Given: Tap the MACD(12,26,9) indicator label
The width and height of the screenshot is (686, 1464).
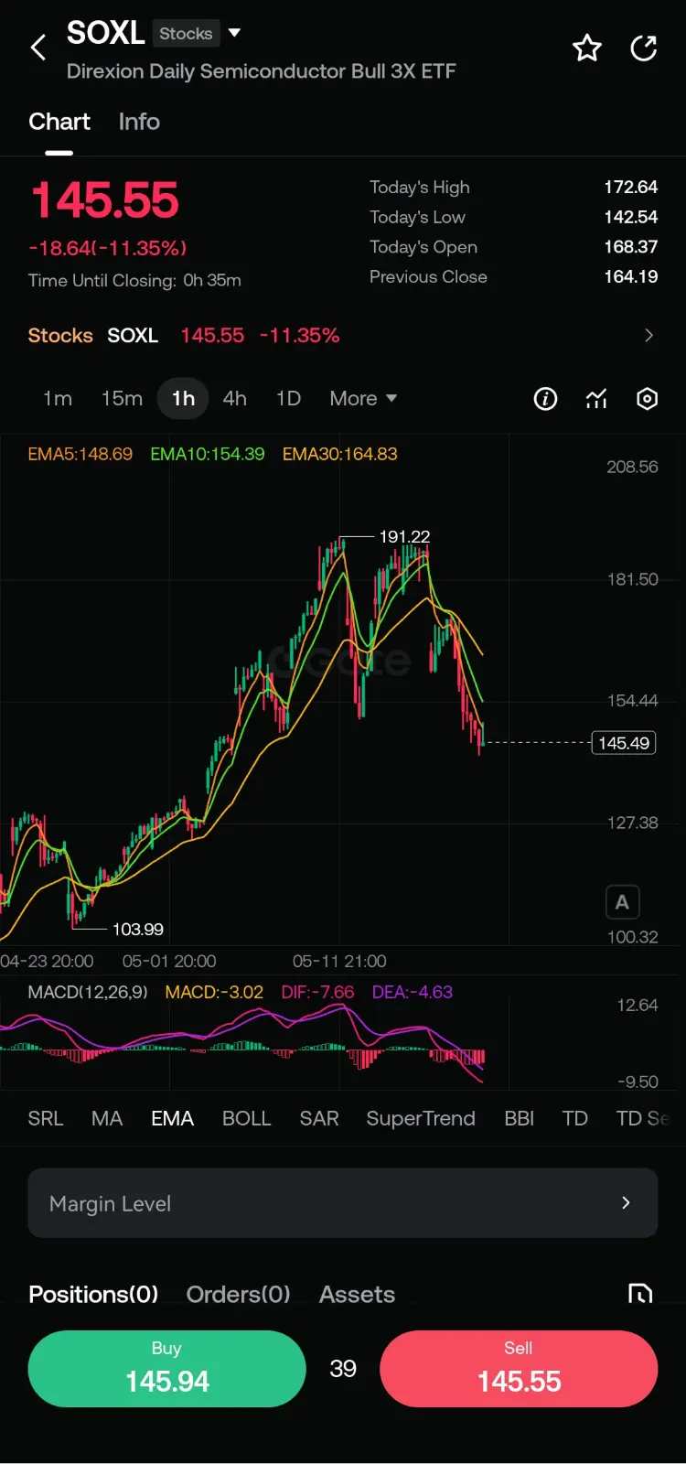Looking at the screenshot, I should (88, 992).
